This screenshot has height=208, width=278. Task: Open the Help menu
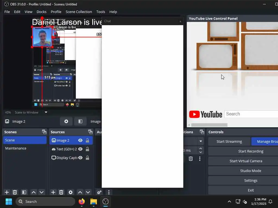click(113, 12)
